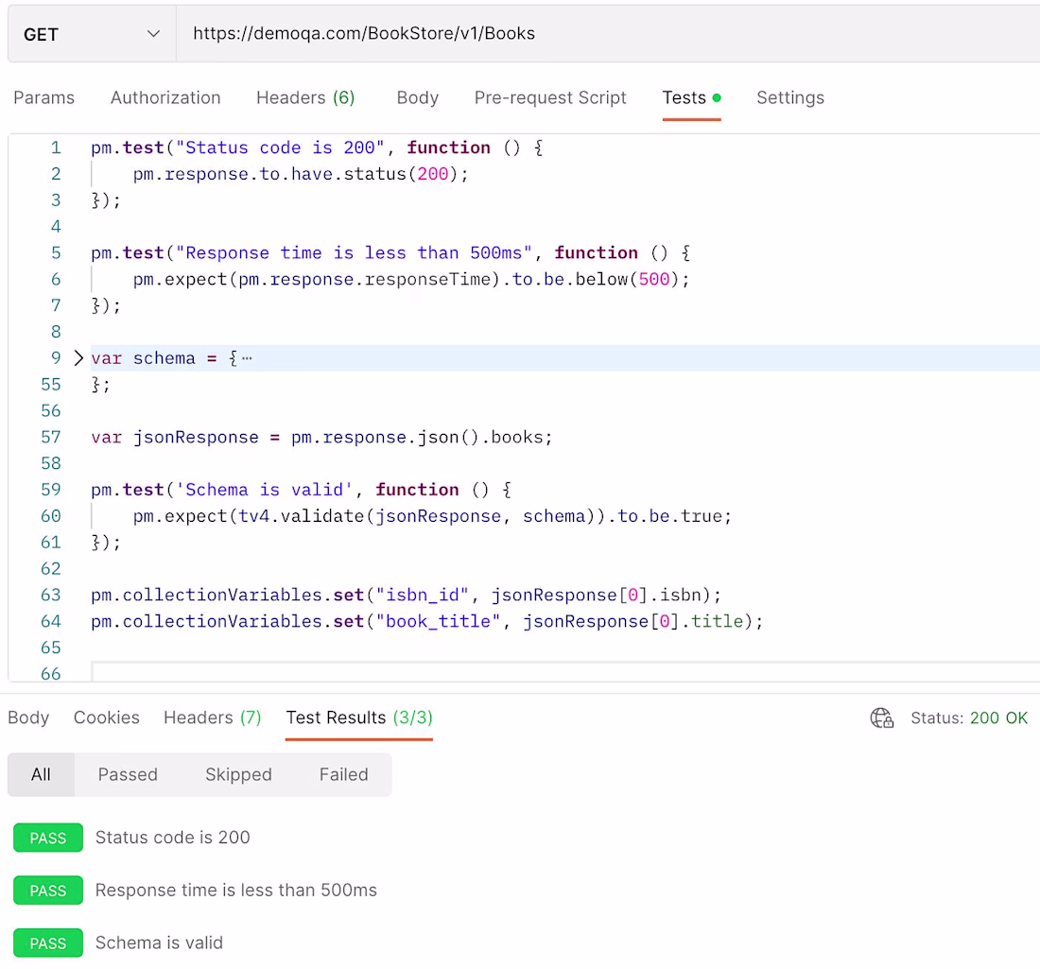This screenshot has height=969, width=1040.
Task: Click PASS badge for Status code is 200
Action: [x=48, y=838]
